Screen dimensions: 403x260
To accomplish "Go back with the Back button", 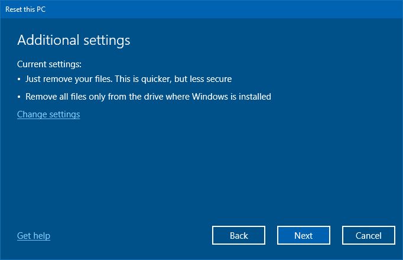I will pyautogui.click(x=239, y=235).
